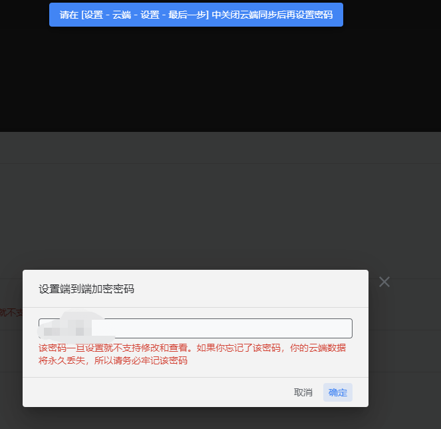The height and width of the screenshot is (429, 441).
Task: Click the red warning text about forgotten passwords
Action: click(192, 354)
